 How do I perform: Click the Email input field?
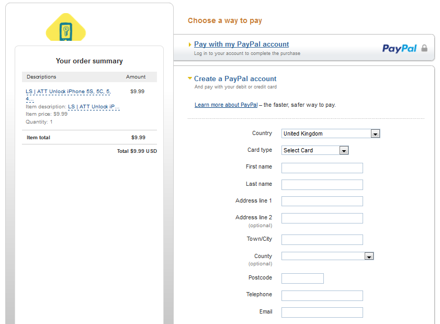coord(322,312)
